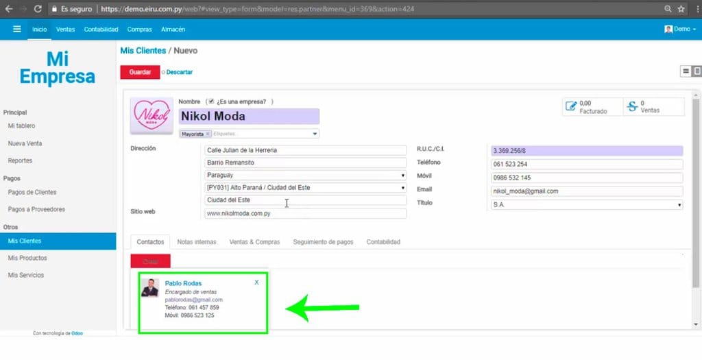Image resolution: width=702 pixels, height=360 pixels.
Task: Open the Alto Paraná state dropdown
Action: [x=305, y=188]
